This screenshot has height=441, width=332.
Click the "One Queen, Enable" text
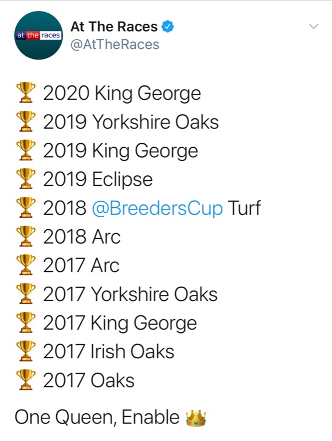pos(97,418)
